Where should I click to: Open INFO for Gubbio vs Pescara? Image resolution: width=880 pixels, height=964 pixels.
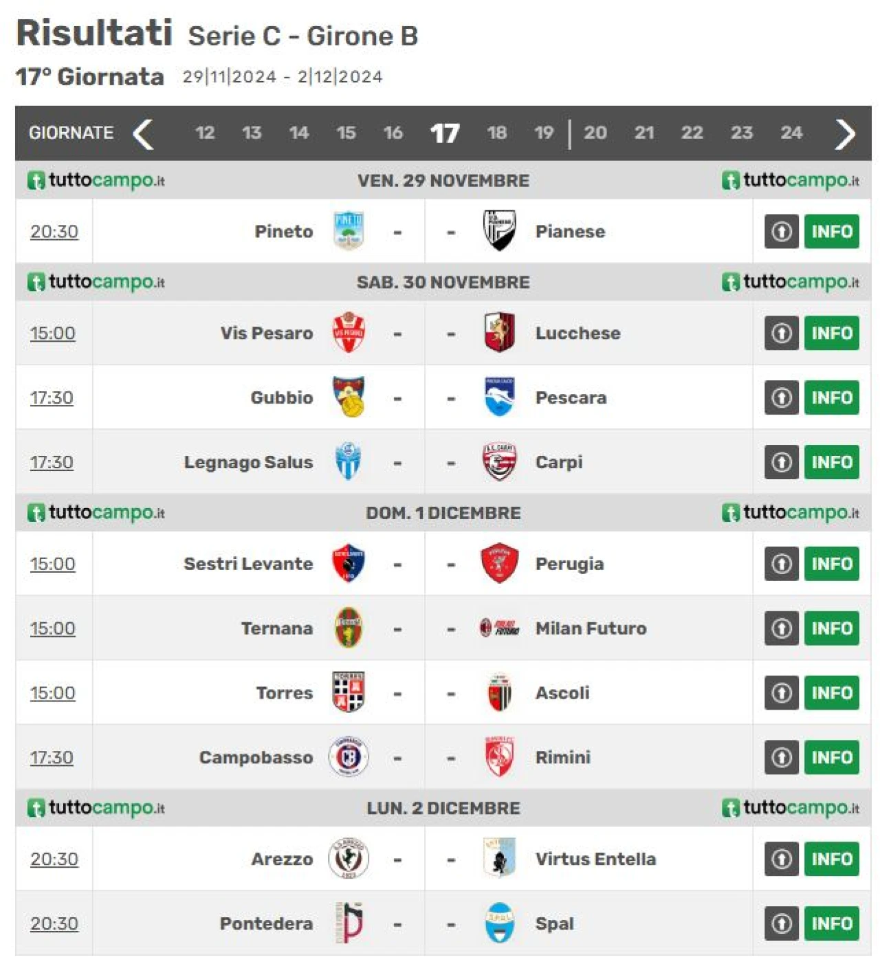coord(832,397)
